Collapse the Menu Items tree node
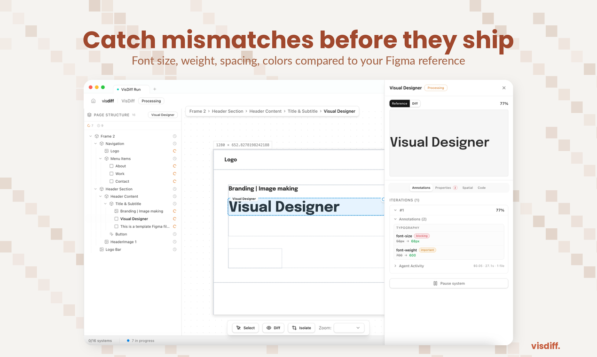 pos(101,159)
